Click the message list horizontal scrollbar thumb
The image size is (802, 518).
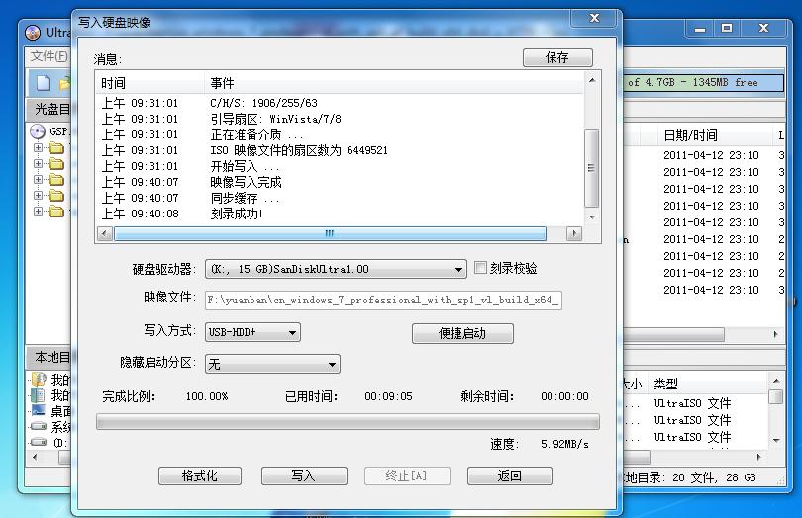pyautogui.click(x=330, y=234)
